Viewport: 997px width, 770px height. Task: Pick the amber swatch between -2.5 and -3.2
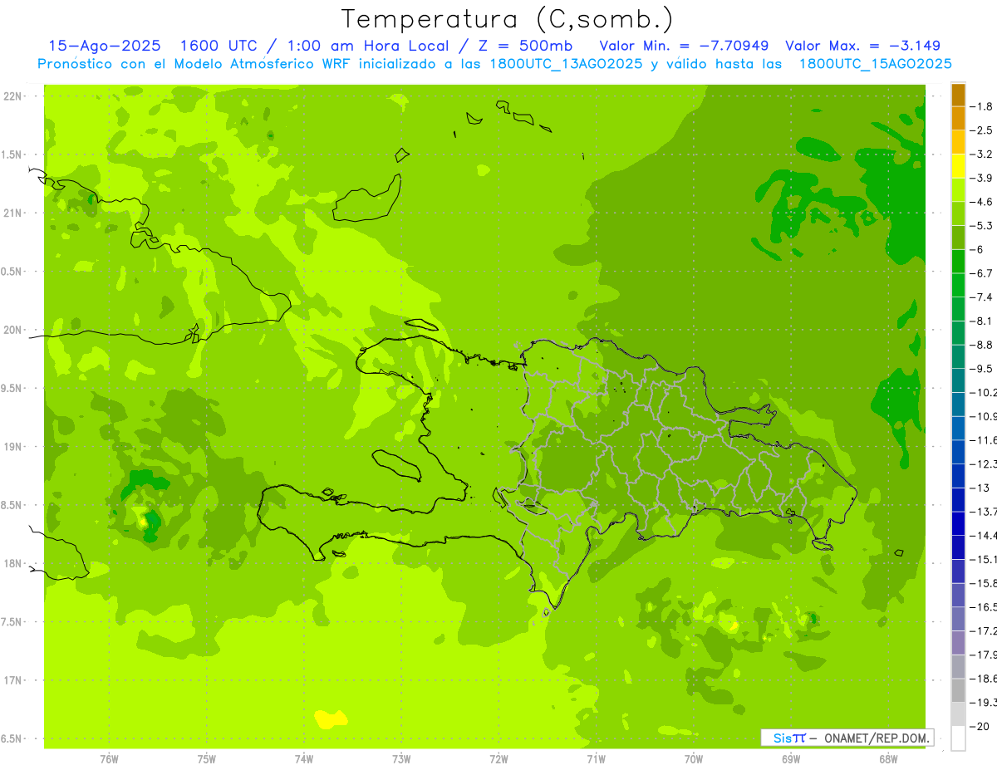[958, 142]
